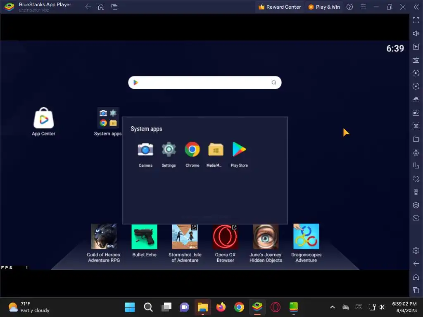The height and width of the screenshot is (317, 423).
Task: Open the Opera GX Browser tile
Action: tap(225, 237)
